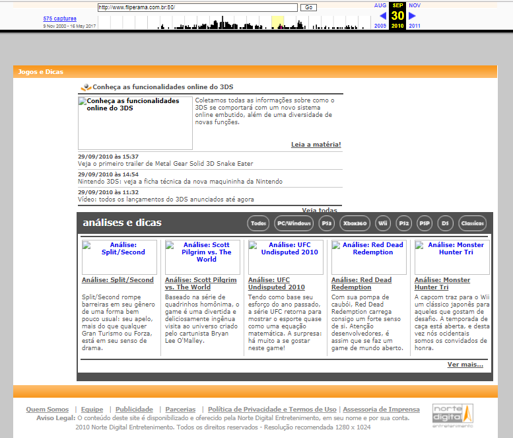
Task: Click the Monster Hunter Tri thumbnail
Action: click(452, 257)
